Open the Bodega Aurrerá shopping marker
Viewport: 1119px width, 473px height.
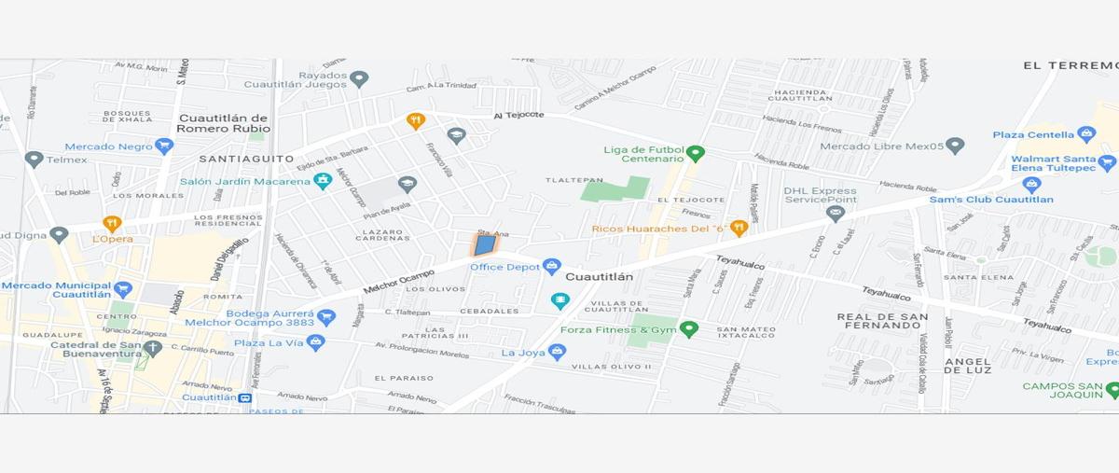(325, 317)
